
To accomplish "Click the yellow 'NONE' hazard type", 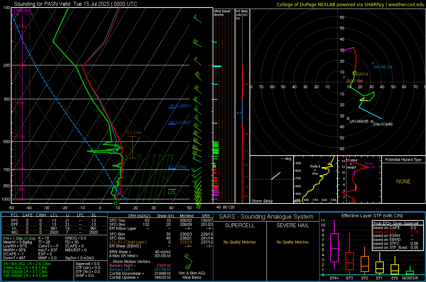I will [403, 182].
